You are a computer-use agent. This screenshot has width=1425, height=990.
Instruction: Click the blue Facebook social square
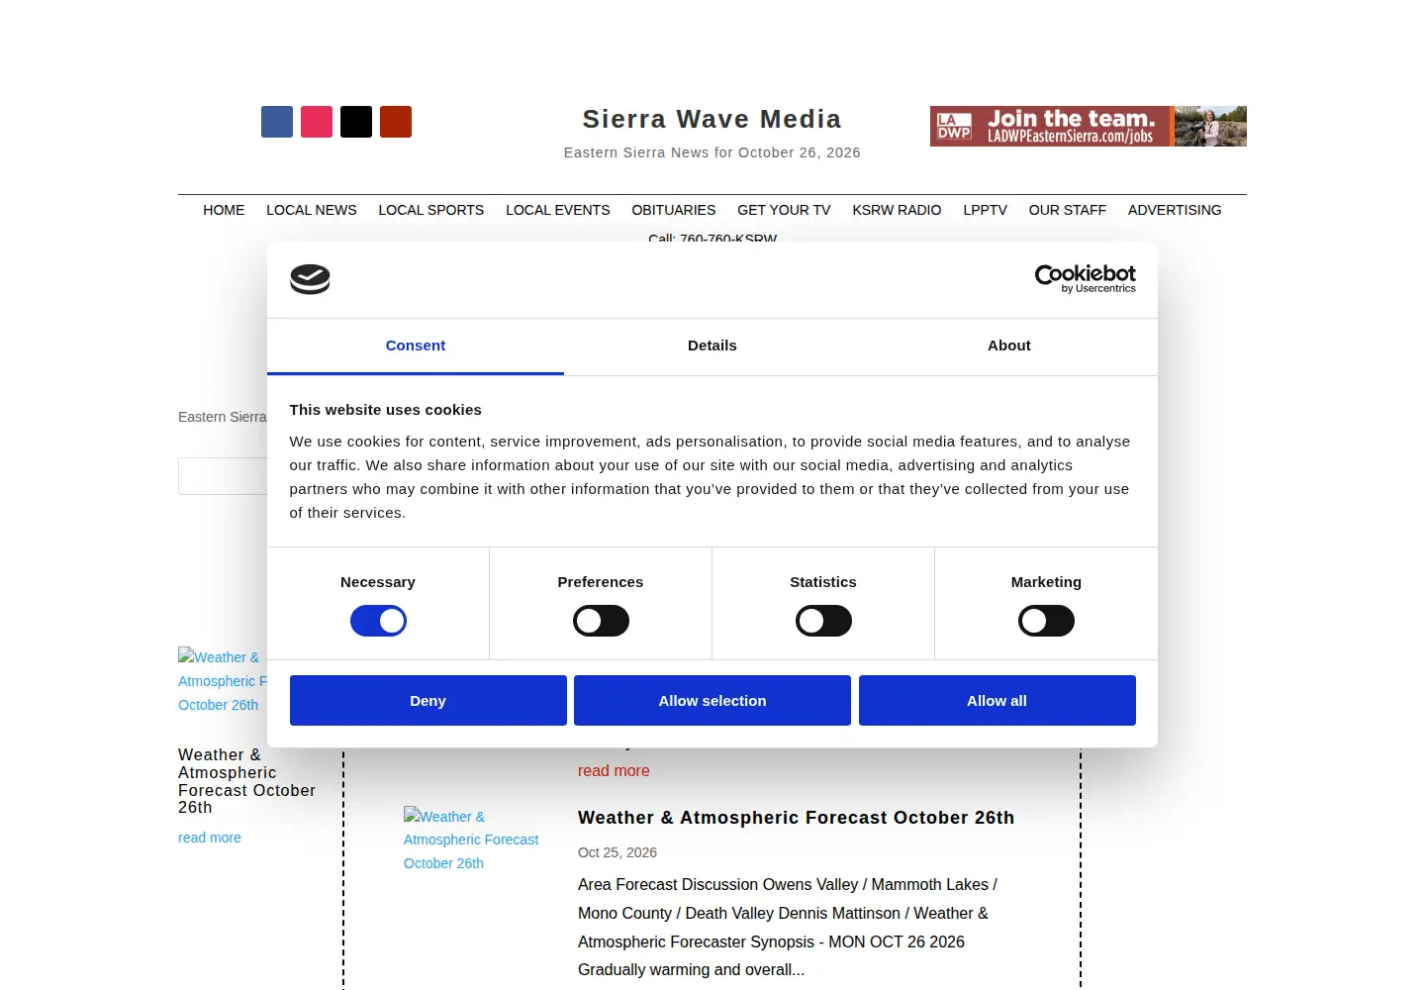pyautogui.click(x=277, y=122)
